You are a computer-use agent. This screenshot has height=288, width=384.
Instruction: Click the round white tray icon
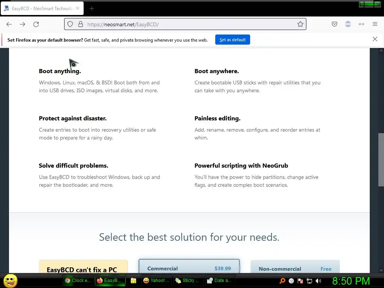tap(291, 281)
